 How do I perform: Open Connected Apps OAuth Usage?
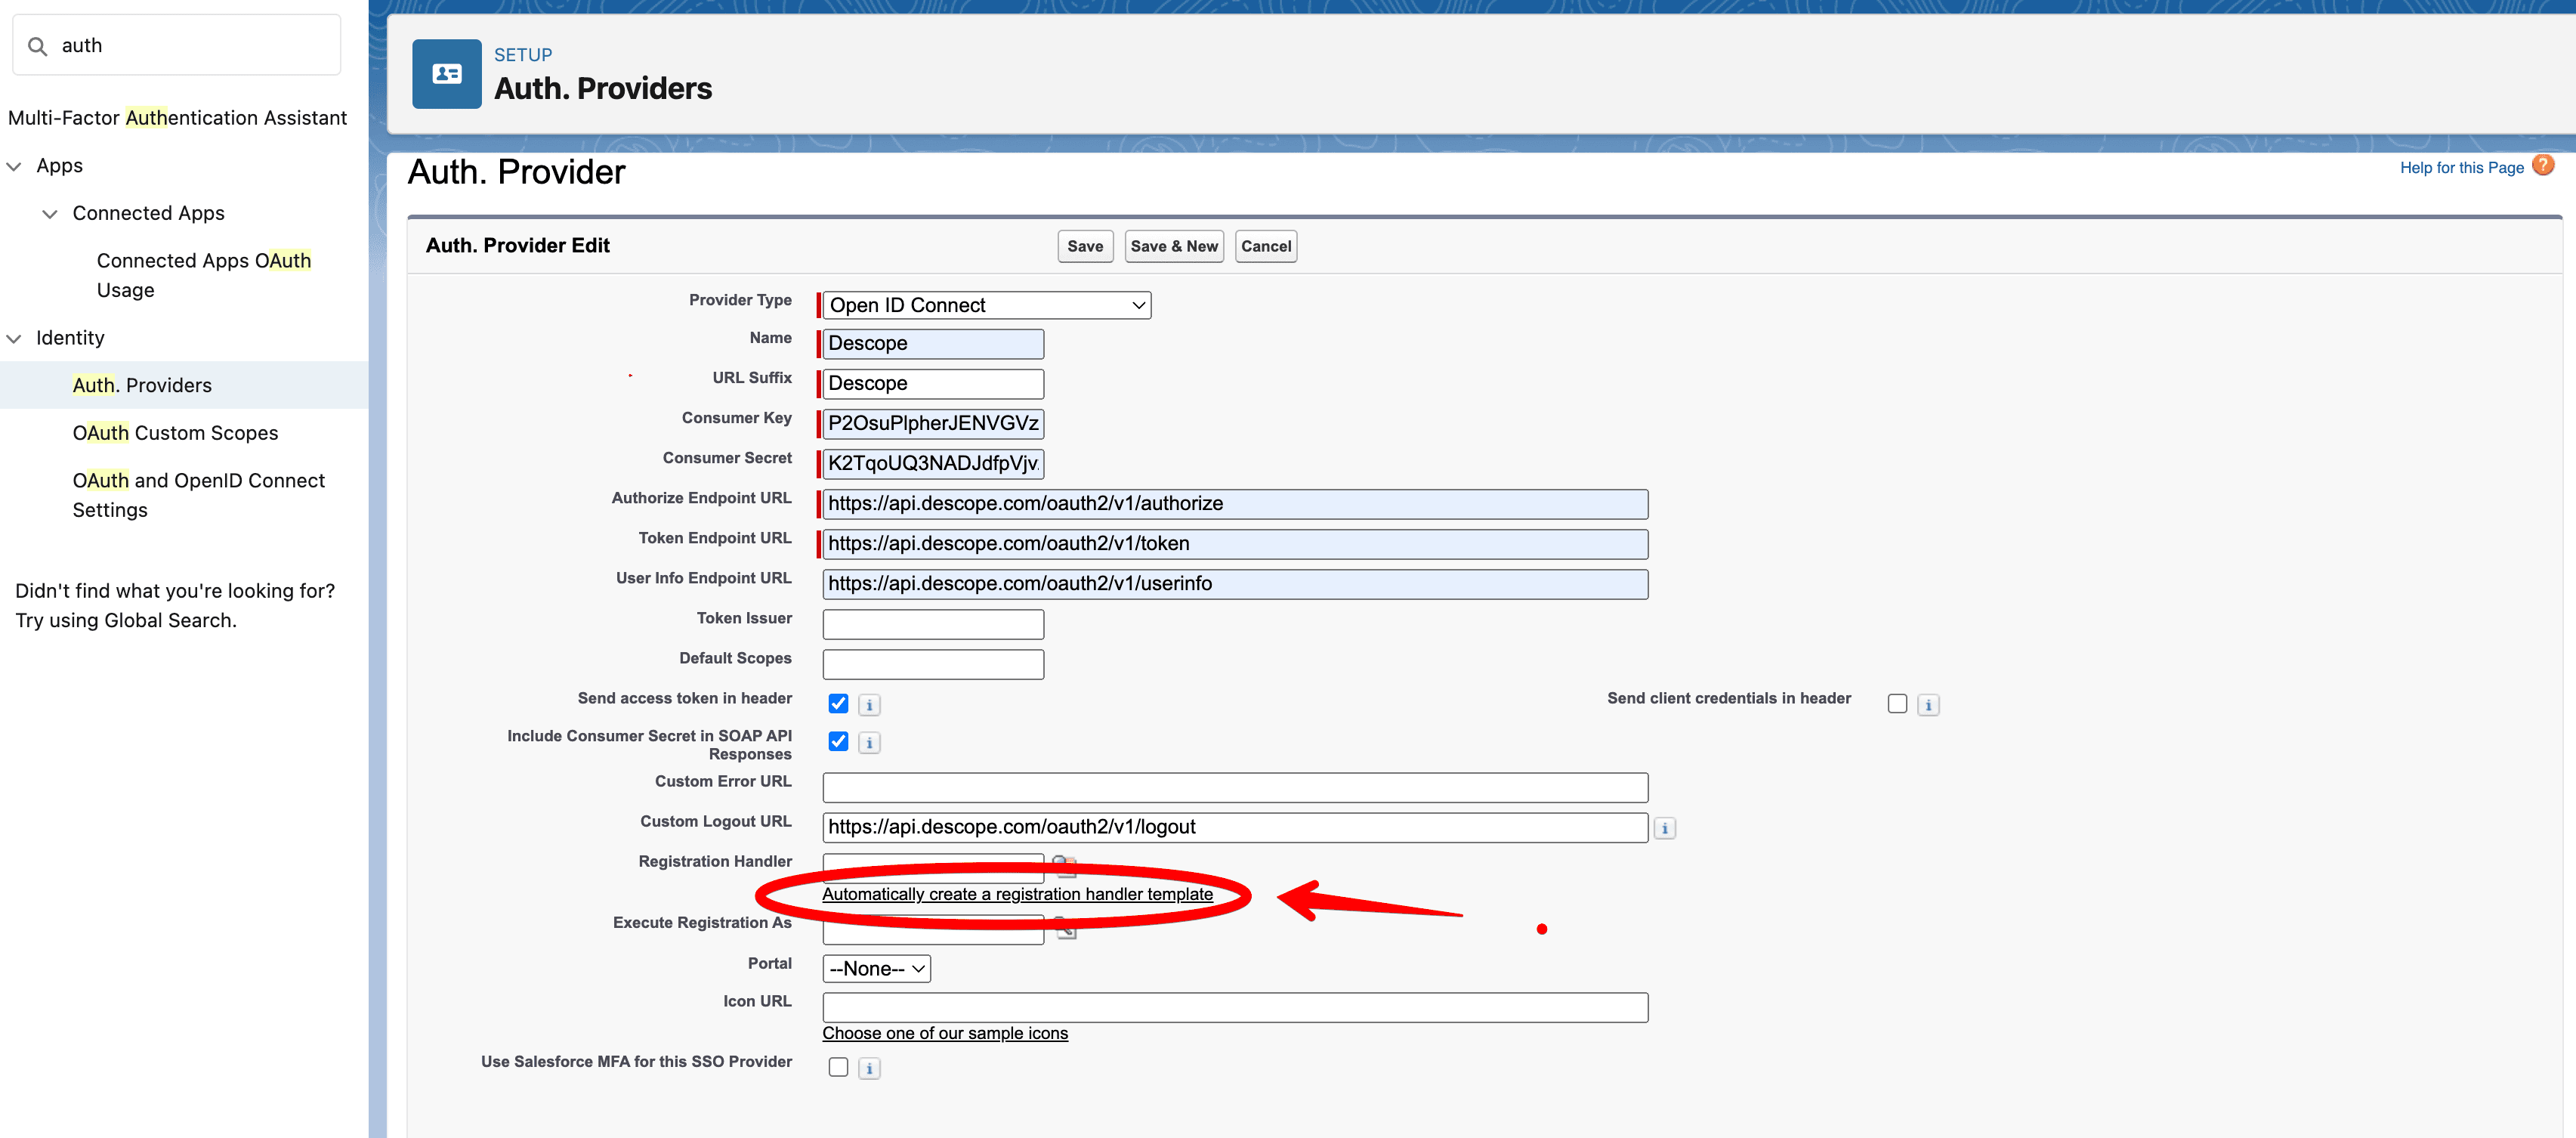click(204, 275)
